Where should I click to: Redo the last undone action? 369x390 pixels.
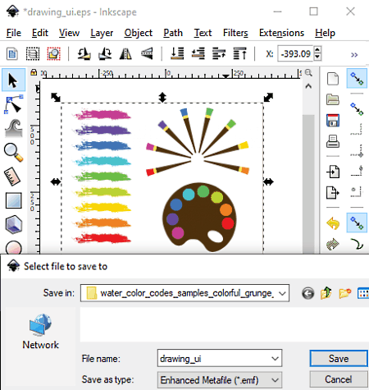click(x=333, y=244)
